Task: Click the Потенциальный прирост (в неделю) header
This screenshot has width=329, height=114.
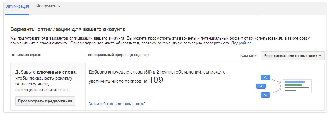Action: click(117, 55)
